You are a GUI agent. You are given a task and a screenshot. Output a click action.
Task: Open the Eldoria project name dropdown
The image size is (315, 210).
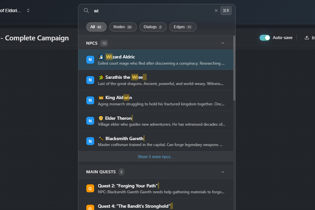coord(28,10)
